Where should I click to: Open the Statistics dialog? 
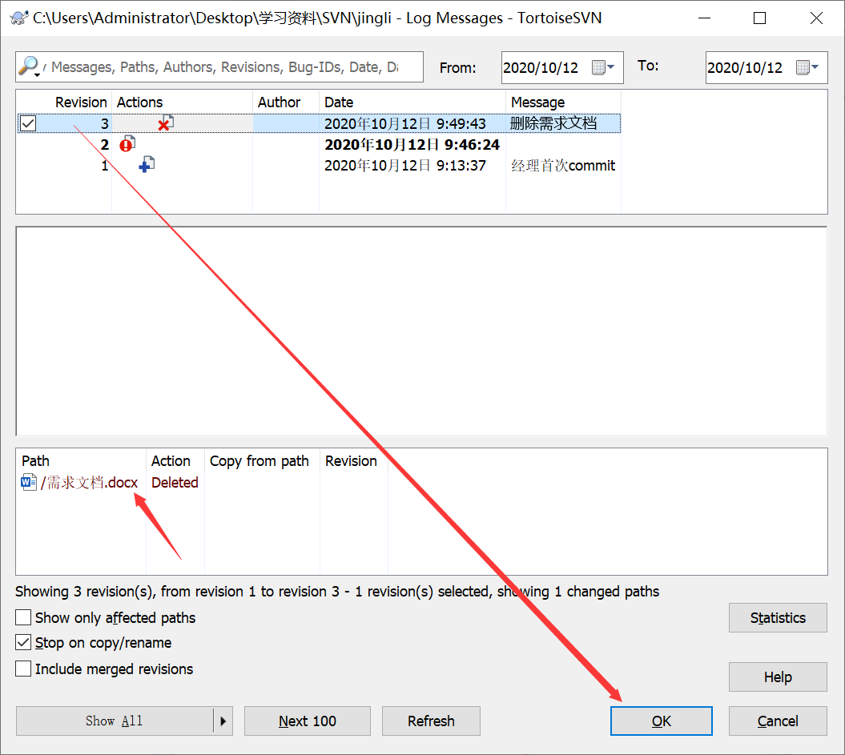pos(778,617)
